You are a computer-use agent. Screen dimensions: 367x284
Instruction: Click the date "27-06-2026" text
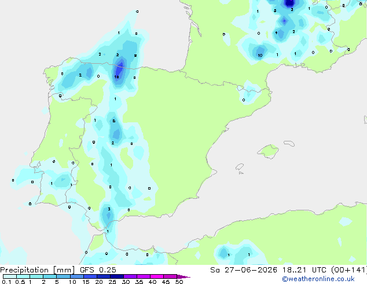coord(251,270)
